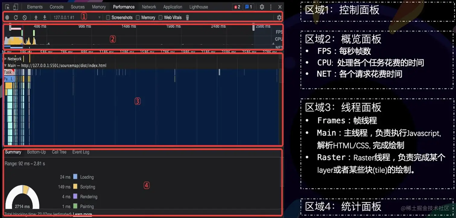Switch to the Console tab

click(x=57, y=7)
